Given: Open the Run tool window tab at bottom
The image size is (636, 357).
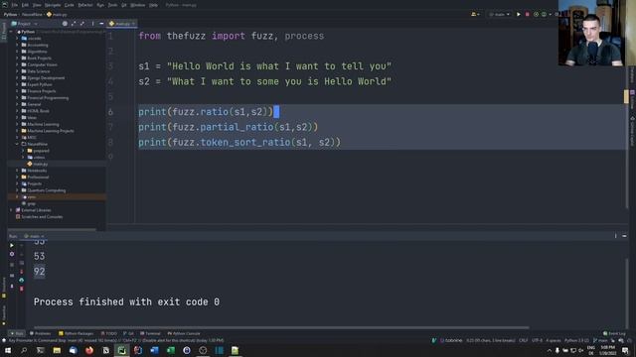Looking at the screenshot, I should click(x=17, y=333).
